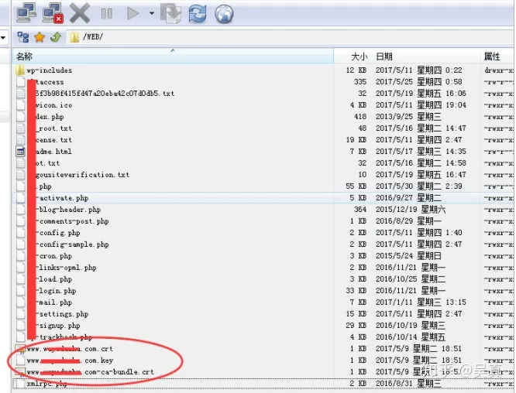The image size is (516, 393).
Task: Refresh the file listing with blue arrows
Action: (x=198, y=13)
